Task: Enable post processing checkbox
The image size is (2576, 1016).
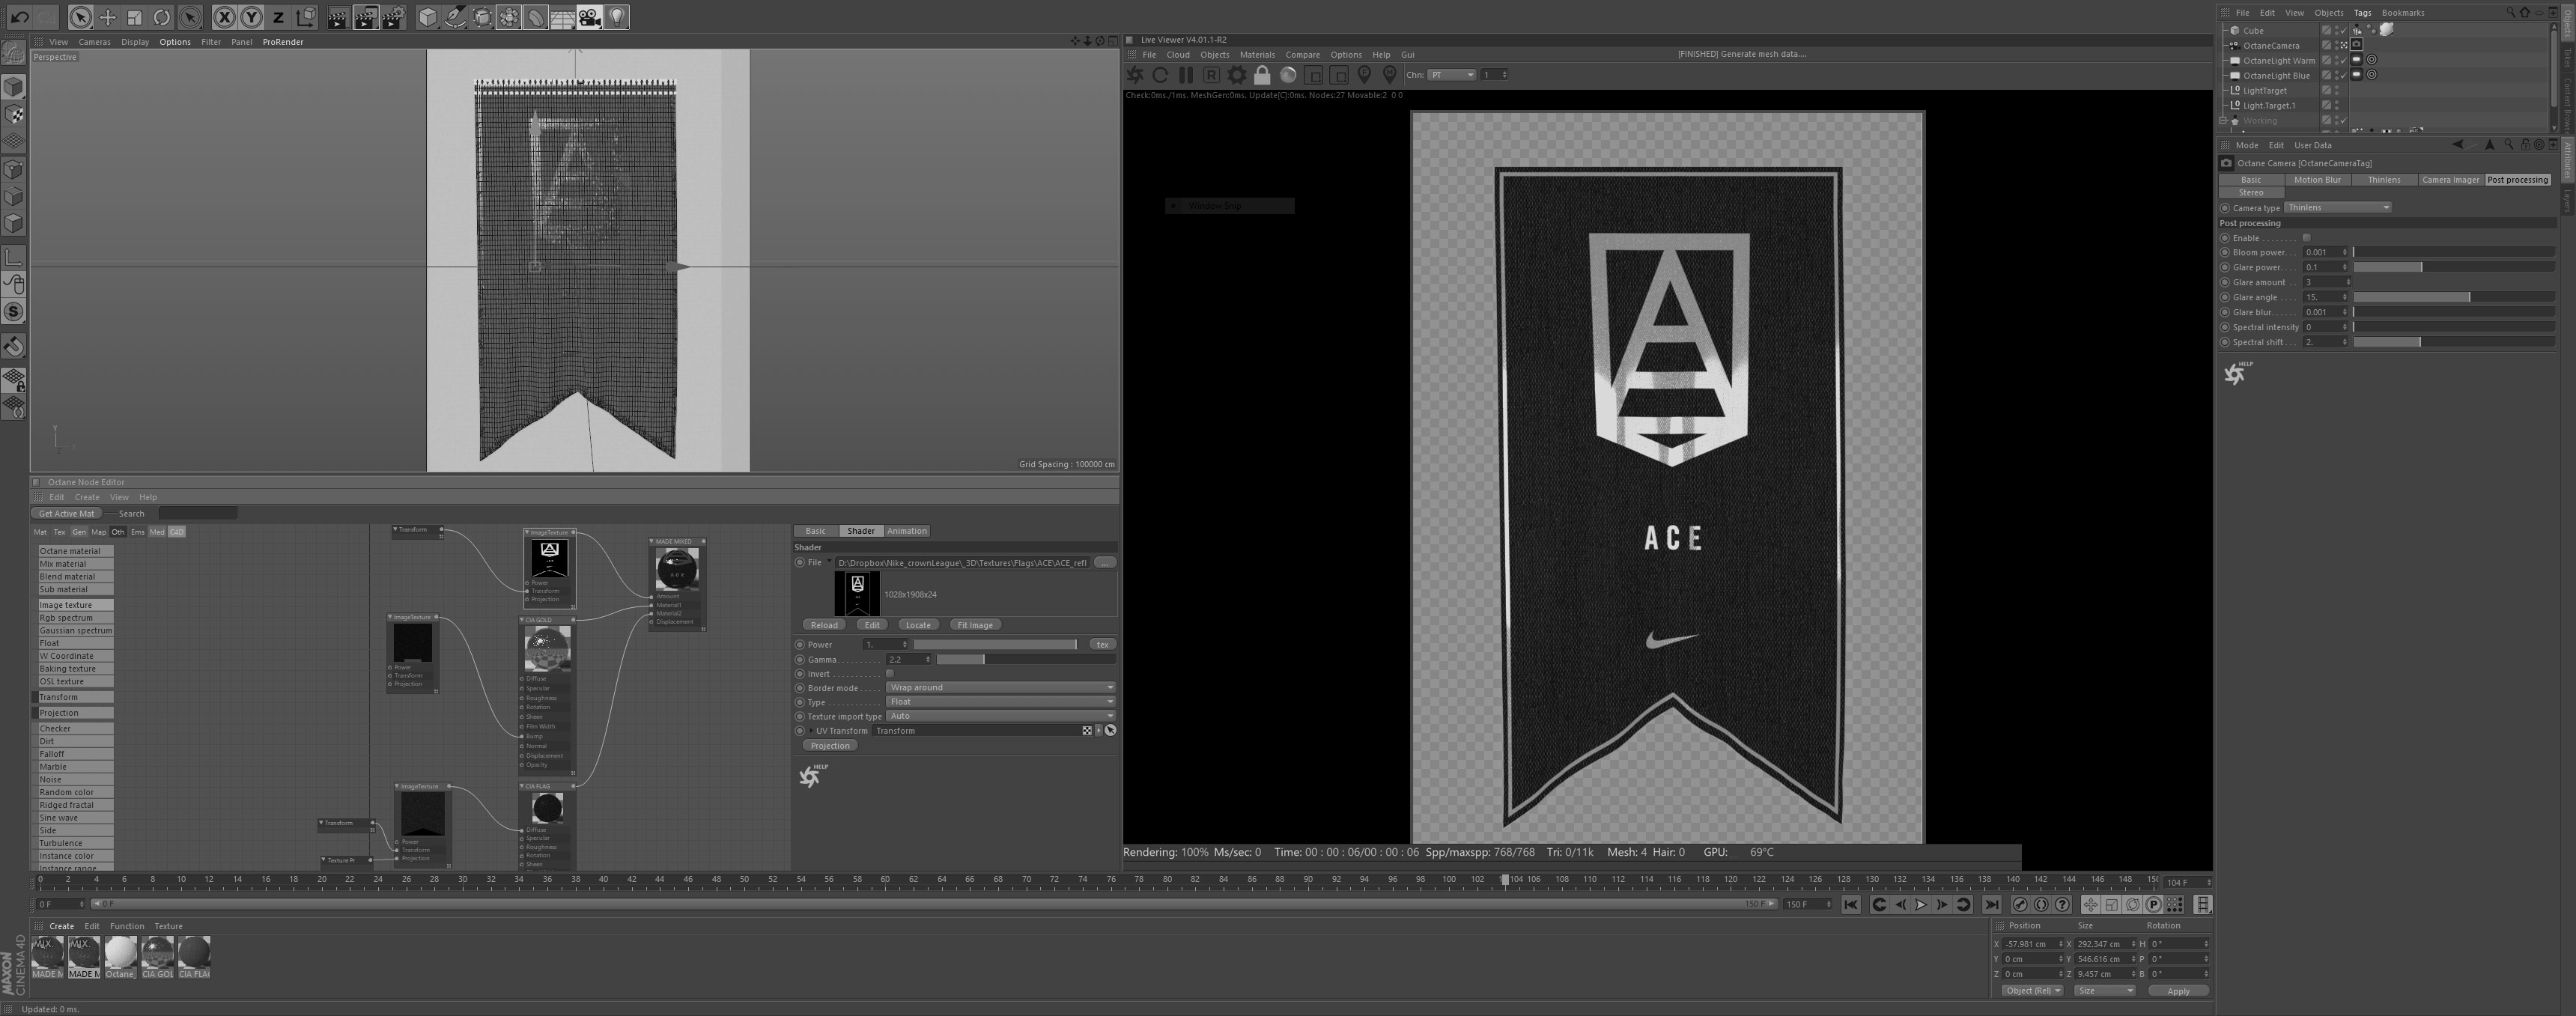Action: click(x=2306, y=238)
